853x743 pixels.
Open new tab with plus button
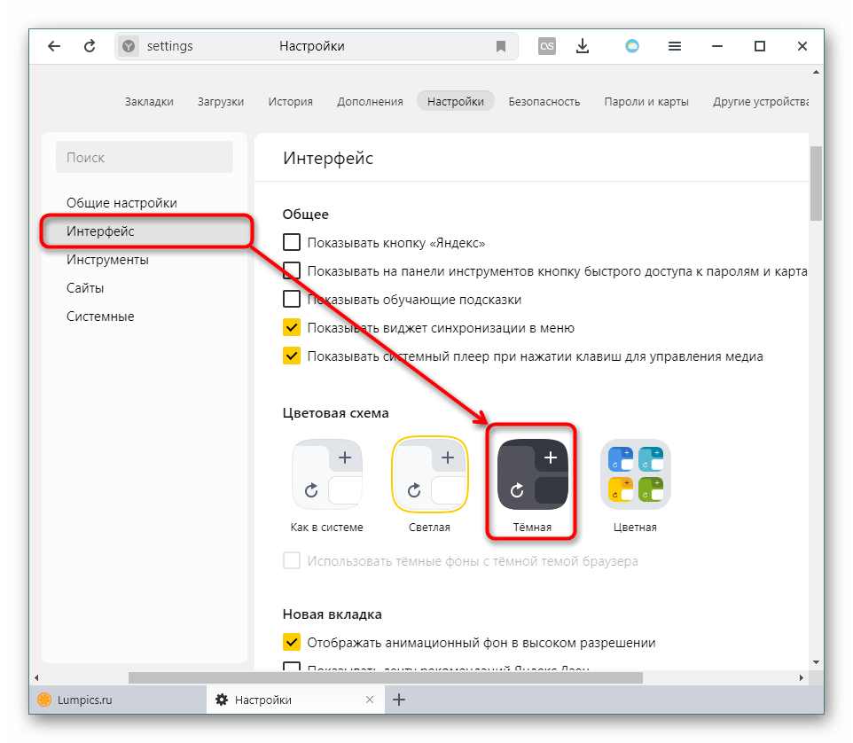399,700
